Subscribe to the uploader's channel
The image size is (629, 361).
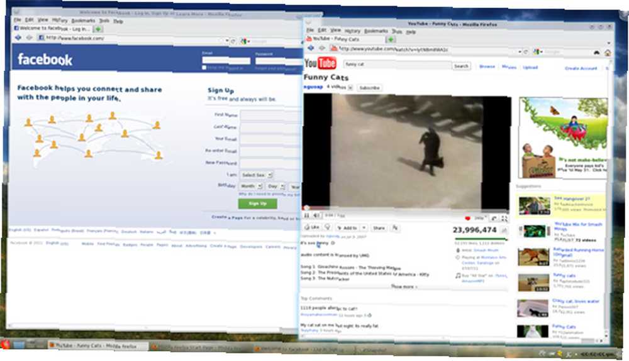(x=369, y=88)
